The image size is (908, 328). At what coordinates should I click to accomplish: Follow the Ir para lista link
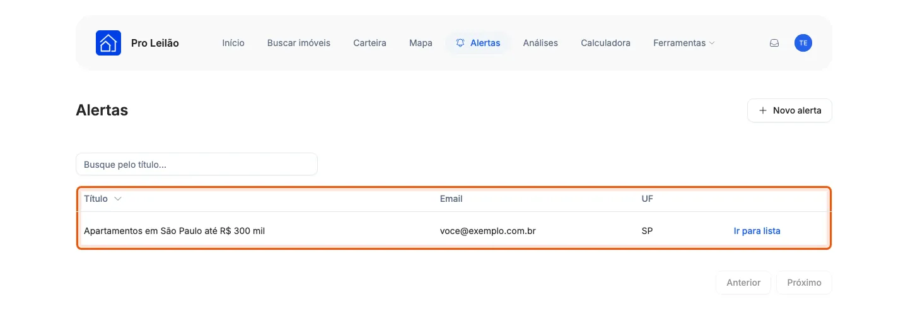click(757, 231)
